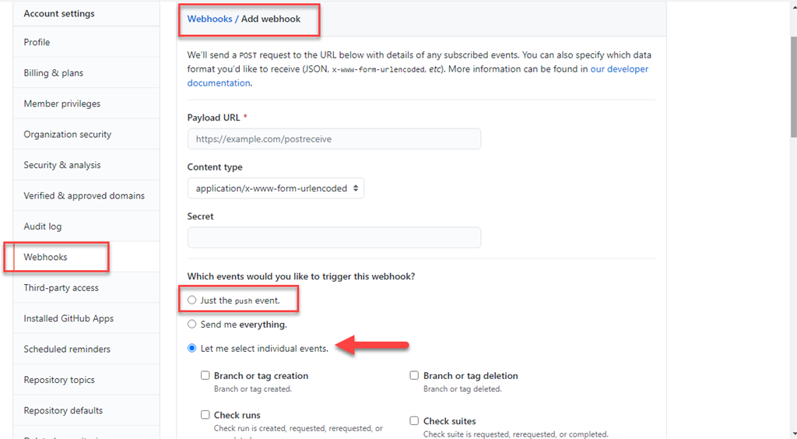Viewport: 797px width, 439px height.
Task: Click the Payload URL input field
Action: (x=334, y=139)
